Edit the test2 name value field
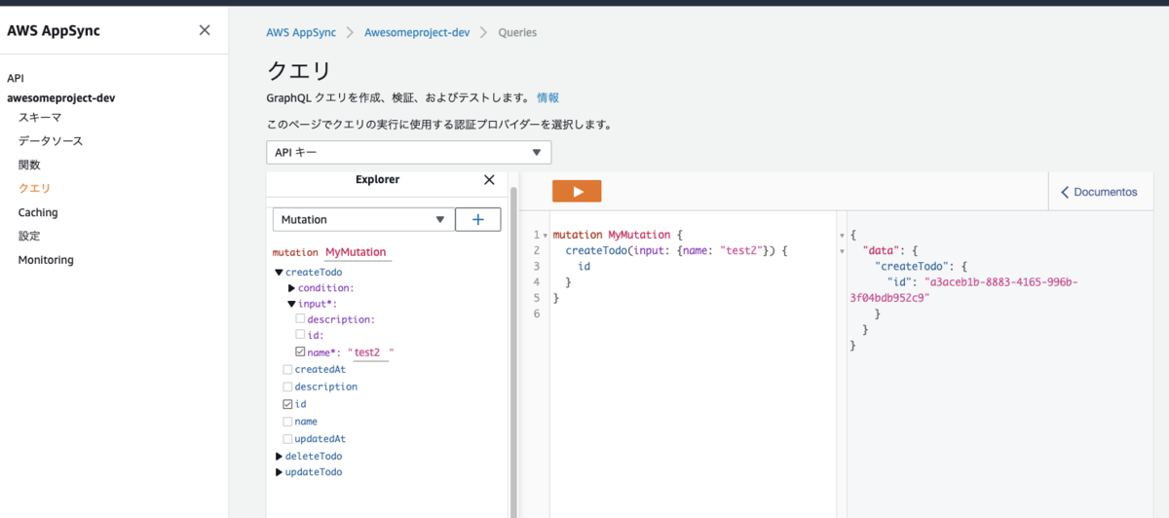Viewport: 1169px width, 518px height. click(x=371, y=352)
